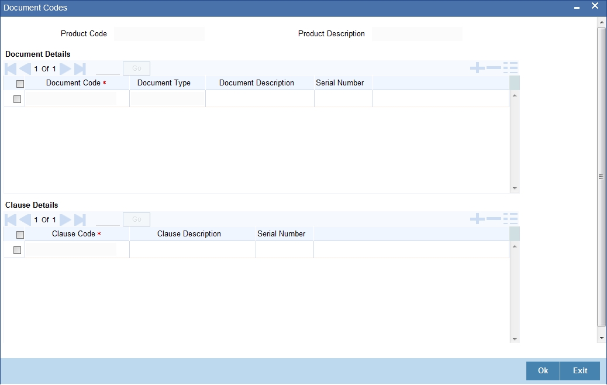
Task: Go to previous Clause Details page
Action: [x=24, y=219]
